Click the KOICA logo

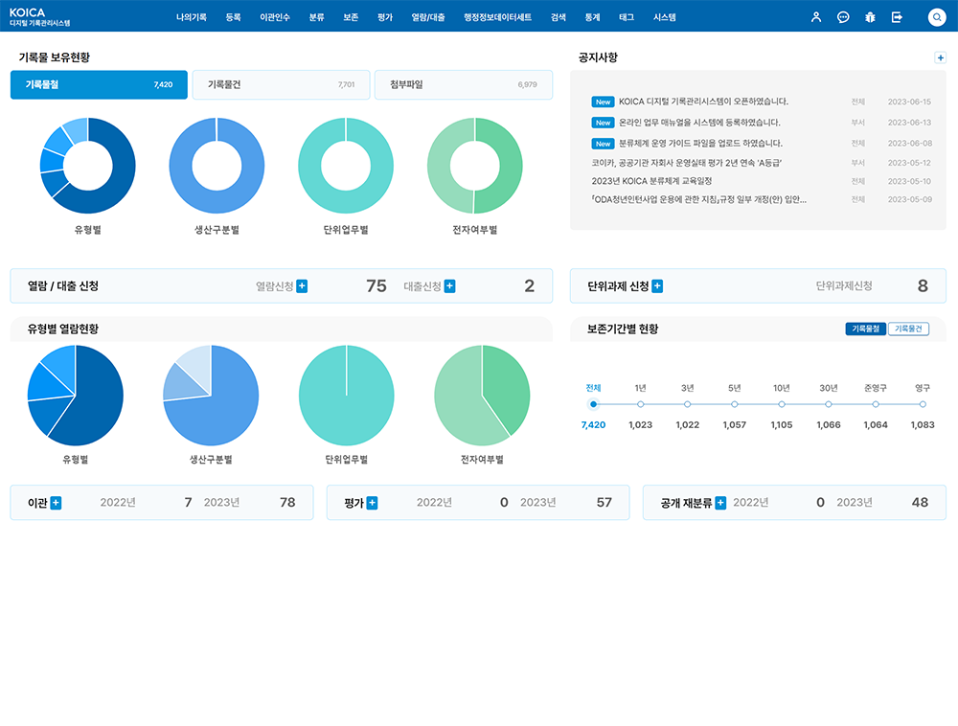[39, 16]
